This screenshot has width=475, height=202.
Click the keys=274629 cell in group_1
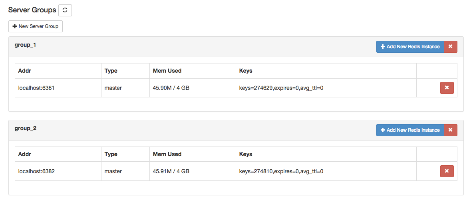(x=326, y=88)
